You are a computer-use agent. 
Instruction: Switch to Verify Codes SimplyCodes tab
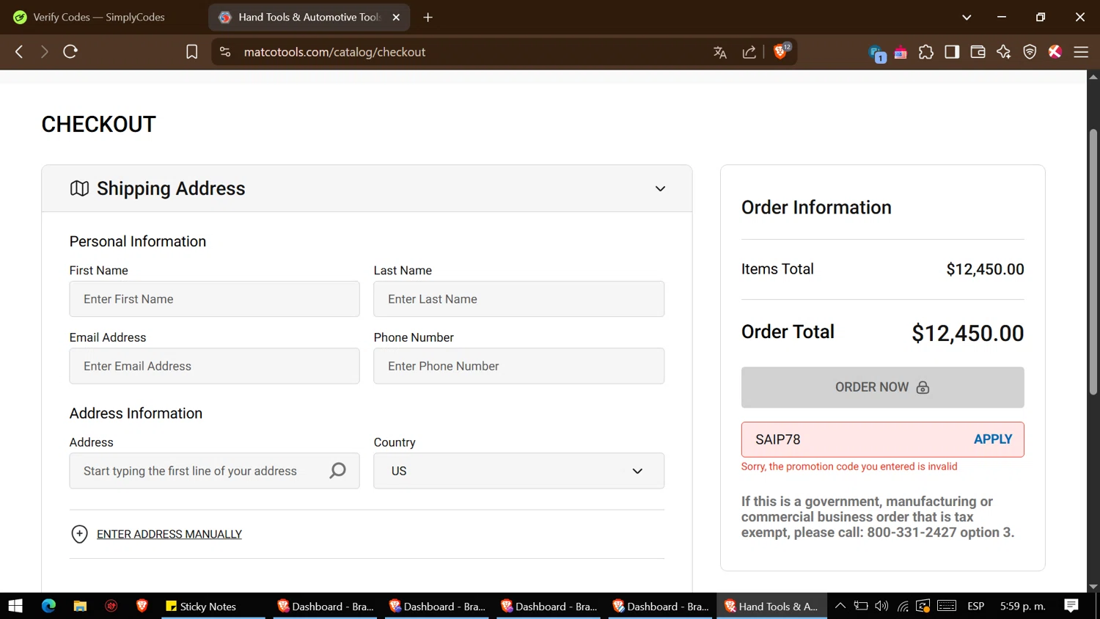point(99,17)
